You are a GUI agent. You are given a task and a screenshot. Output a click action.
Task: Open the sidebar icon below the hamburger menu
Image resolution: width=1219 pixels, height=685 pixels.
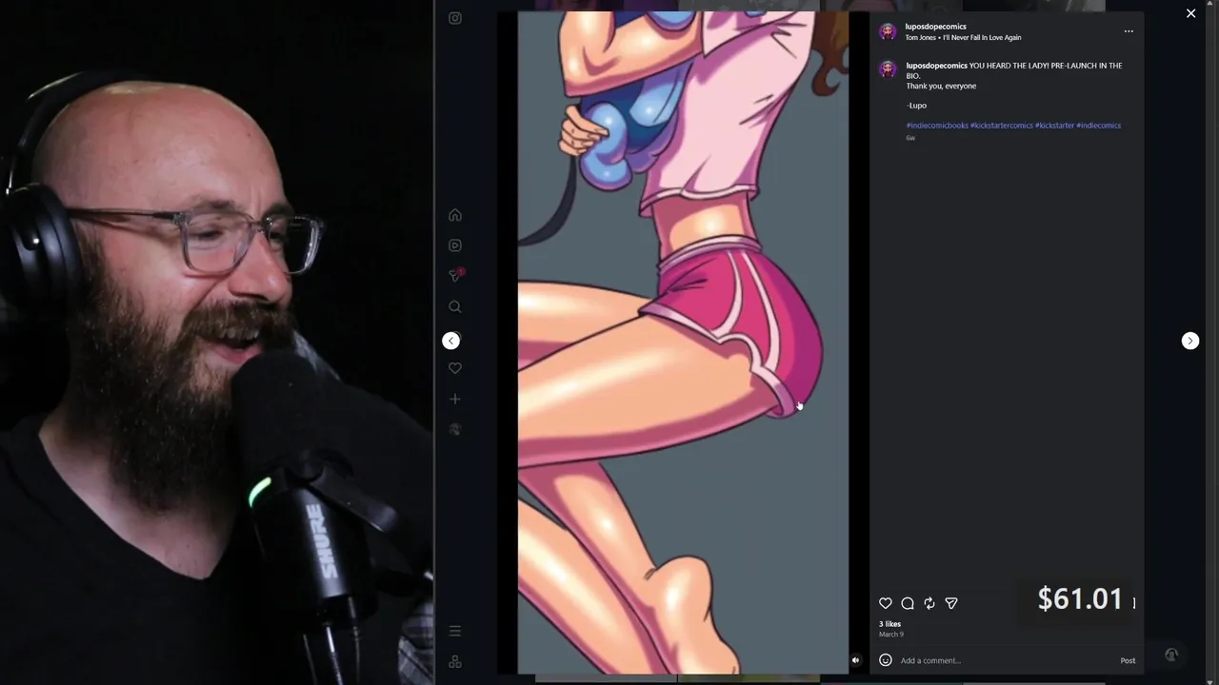pos(455,661)
